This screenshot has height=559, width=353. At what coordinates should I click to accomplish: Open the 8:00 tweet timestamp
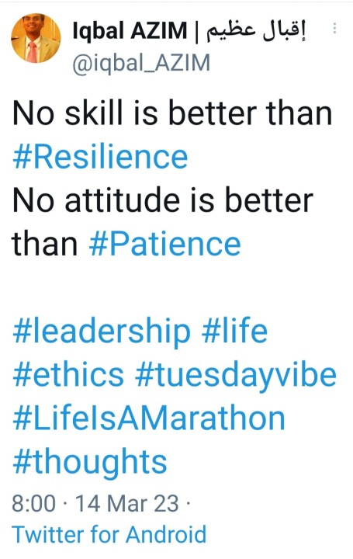coord(34,504)
